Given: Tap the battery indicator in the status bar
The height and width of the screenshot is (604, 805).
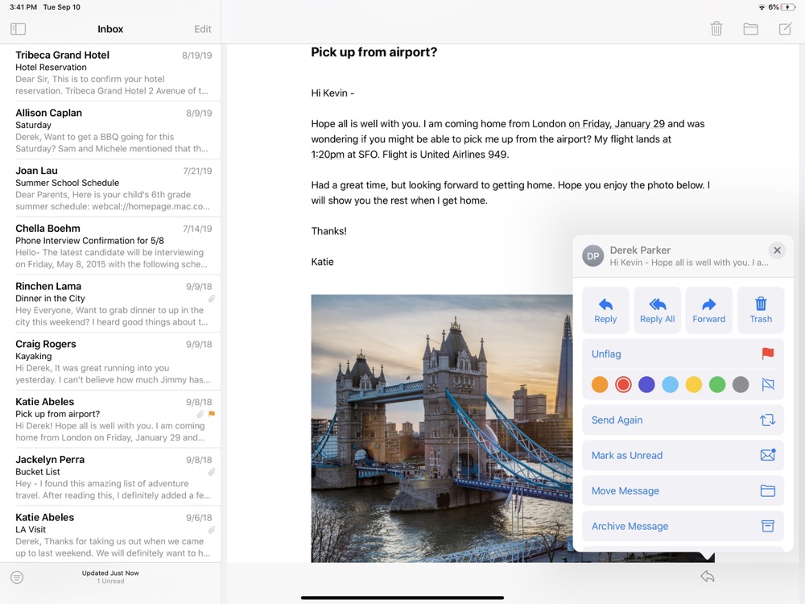Looking at the screenshot, I should click(x=787, y=7).
